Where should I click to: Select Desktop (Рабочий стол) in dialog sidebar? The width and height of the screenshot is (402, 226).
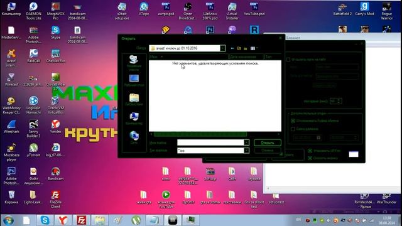point(134,80)
